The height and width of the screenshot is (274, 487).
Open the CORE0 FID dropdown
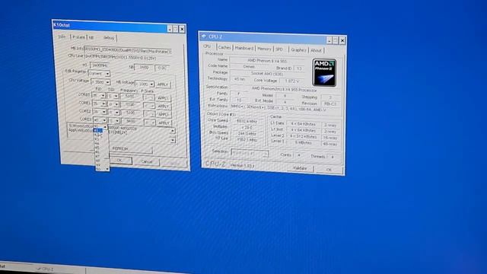tap(103, 96)
